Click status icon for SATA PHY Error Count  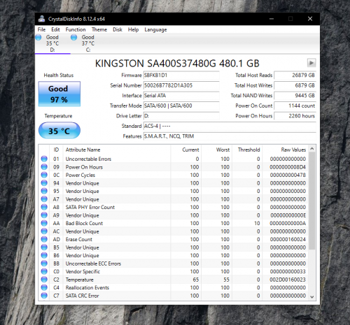pos(44,207)
